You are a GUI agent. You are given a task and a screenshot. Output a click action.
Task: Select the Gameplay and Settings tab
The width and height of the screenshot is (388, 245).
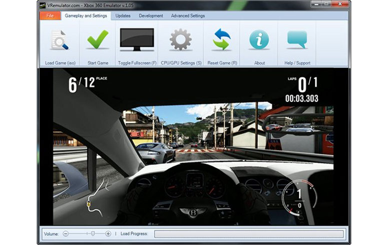tap(86, 15)
